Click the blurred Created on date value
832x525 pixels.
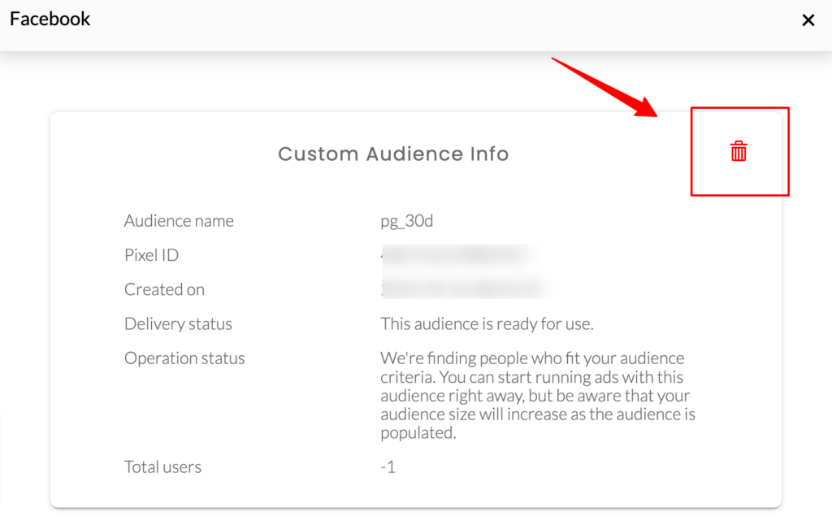pos(461,289)
